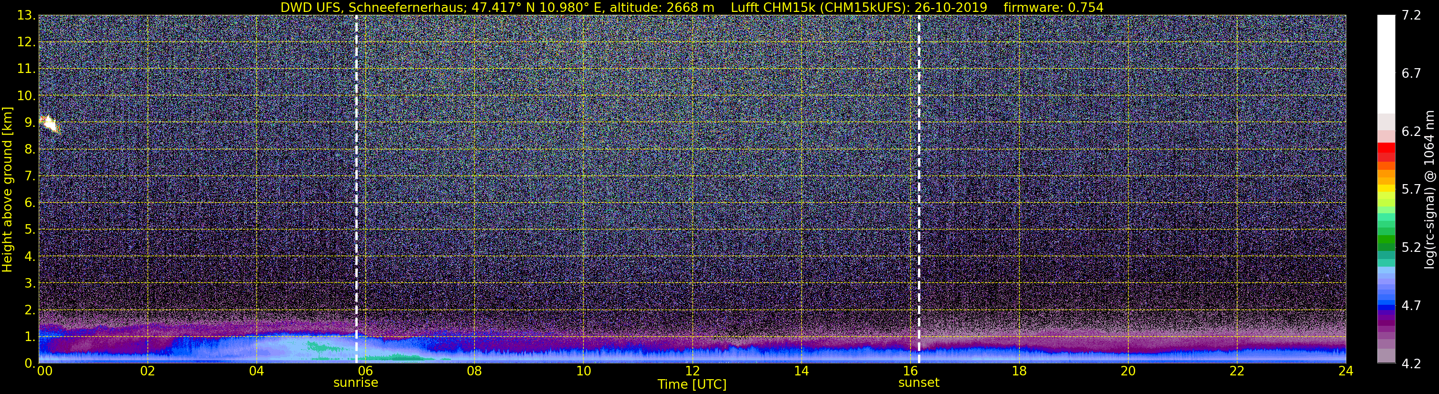1439x394 pixels.
Task: Click the time tick label '08'
Action: click(474, 371)
